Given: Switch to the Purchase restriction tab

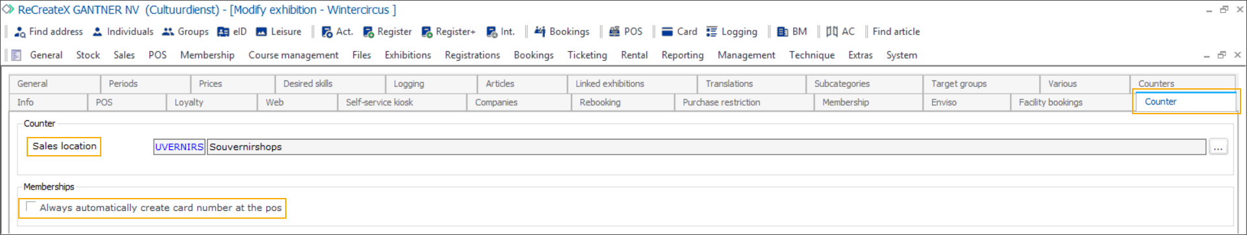Looking at the screenshot, I should point(744,103).
